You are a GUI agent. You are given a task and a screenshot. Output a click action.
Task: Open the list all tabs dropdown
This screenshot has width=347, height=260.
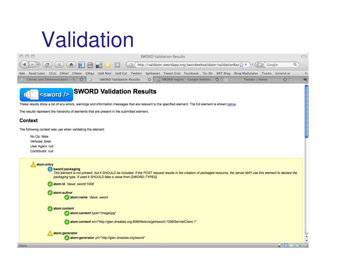tap(305, 80)
